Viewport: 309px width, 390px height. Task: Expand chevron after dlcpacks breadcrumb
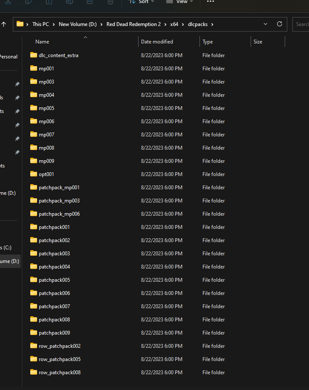tap(212, 24)
